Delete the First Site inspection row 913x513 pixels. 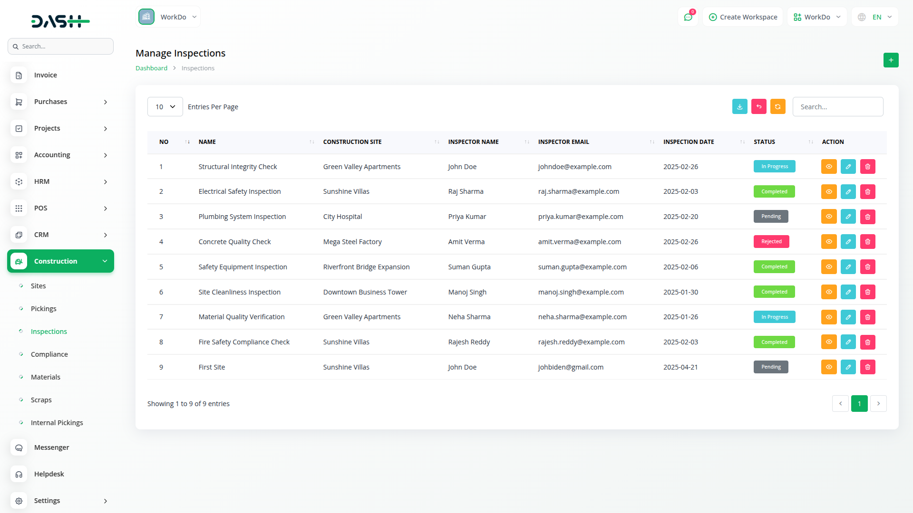[867, 367]
